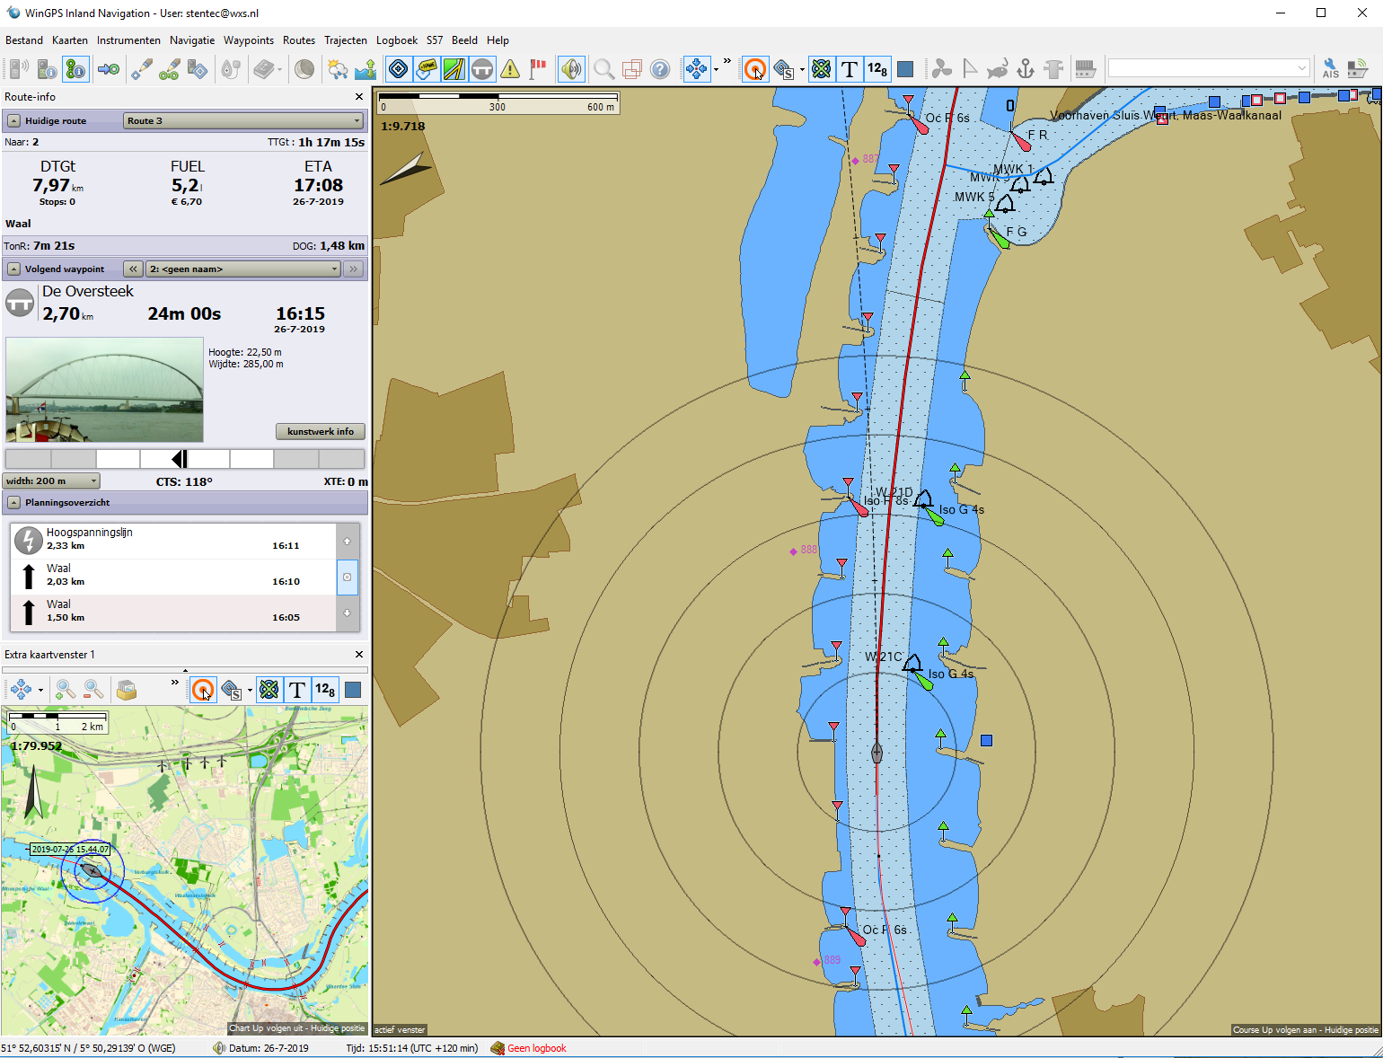Image resolution: width=1383 pixels, height=1058 pixels.
Task: Open chart collection box icon in extra window
Action: 127,690
